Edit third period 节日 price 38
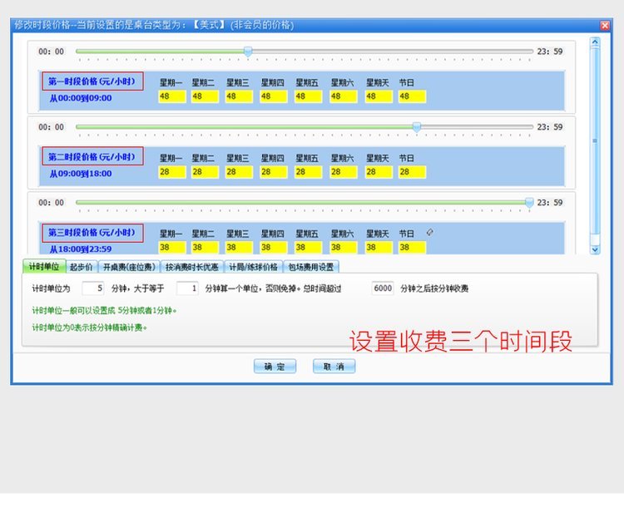 [412, 248]
